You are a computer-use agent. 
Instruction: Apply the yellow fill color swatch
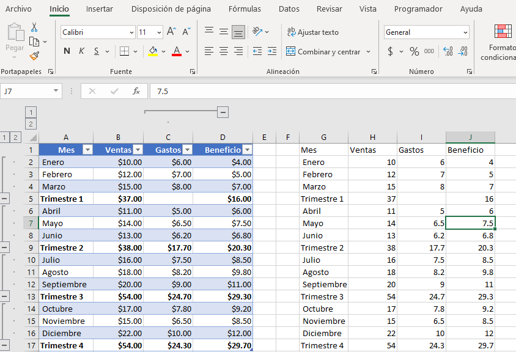tap(153, 51)
